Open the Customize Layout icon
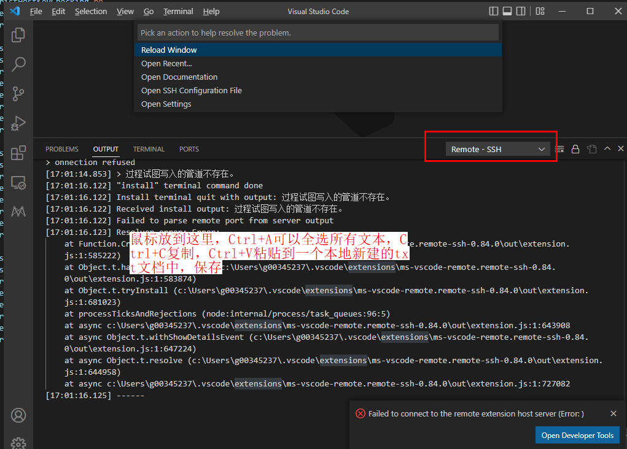The height and width of the screenshot is (449, 627). click(x=540, y=11)
